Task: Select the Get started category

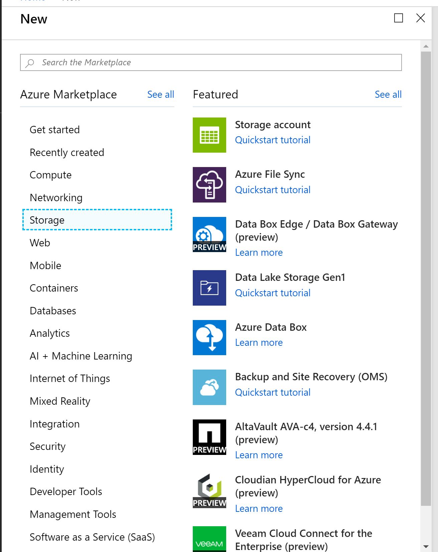Action: pos(55,130)
